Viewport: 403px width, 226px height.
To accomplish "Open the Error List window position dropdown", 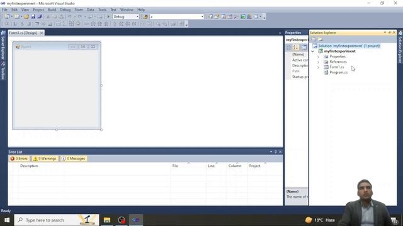I will pos(271,152).
